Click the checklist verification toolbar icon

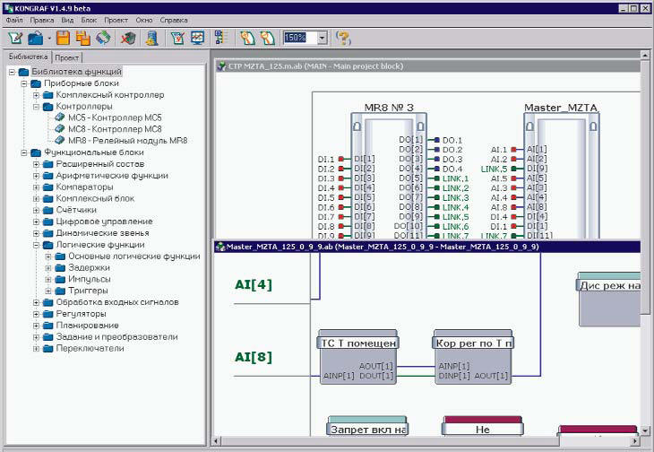point(177,38)
